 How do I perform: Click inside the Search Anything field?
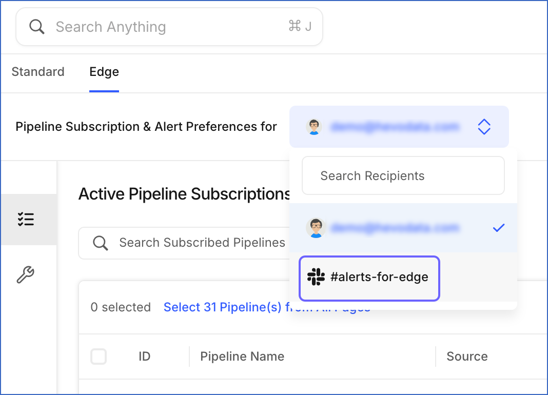coord(154,26)
